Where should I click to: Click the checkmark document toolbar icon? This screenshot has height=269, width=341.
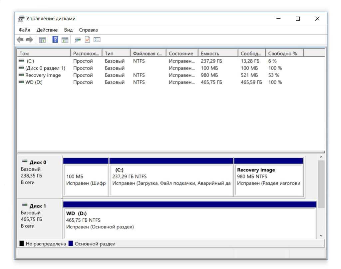click(87, 40)
